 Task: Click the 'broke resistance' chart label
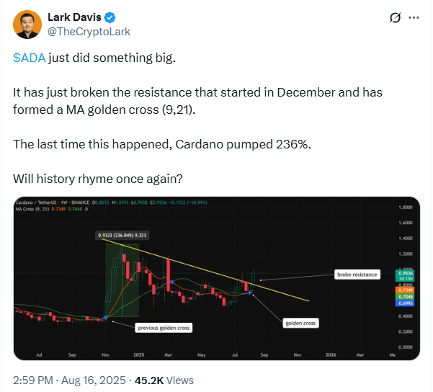[356, 275]
